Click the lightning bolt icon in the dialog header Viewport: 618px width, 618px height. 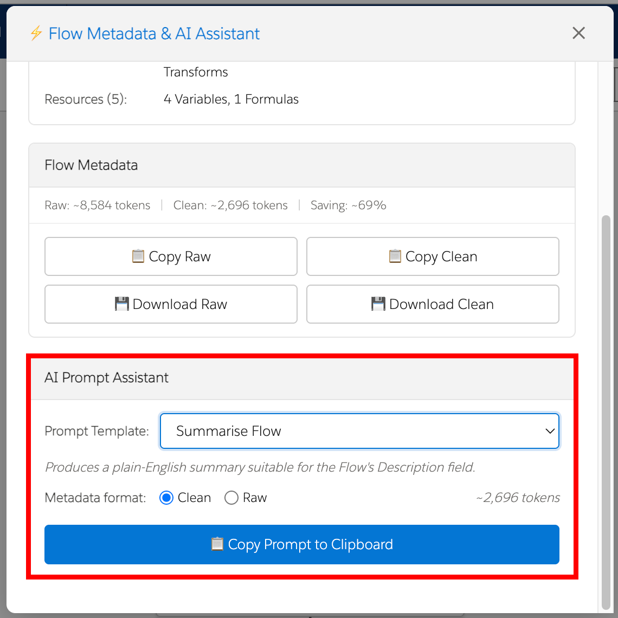coord(36,33)
